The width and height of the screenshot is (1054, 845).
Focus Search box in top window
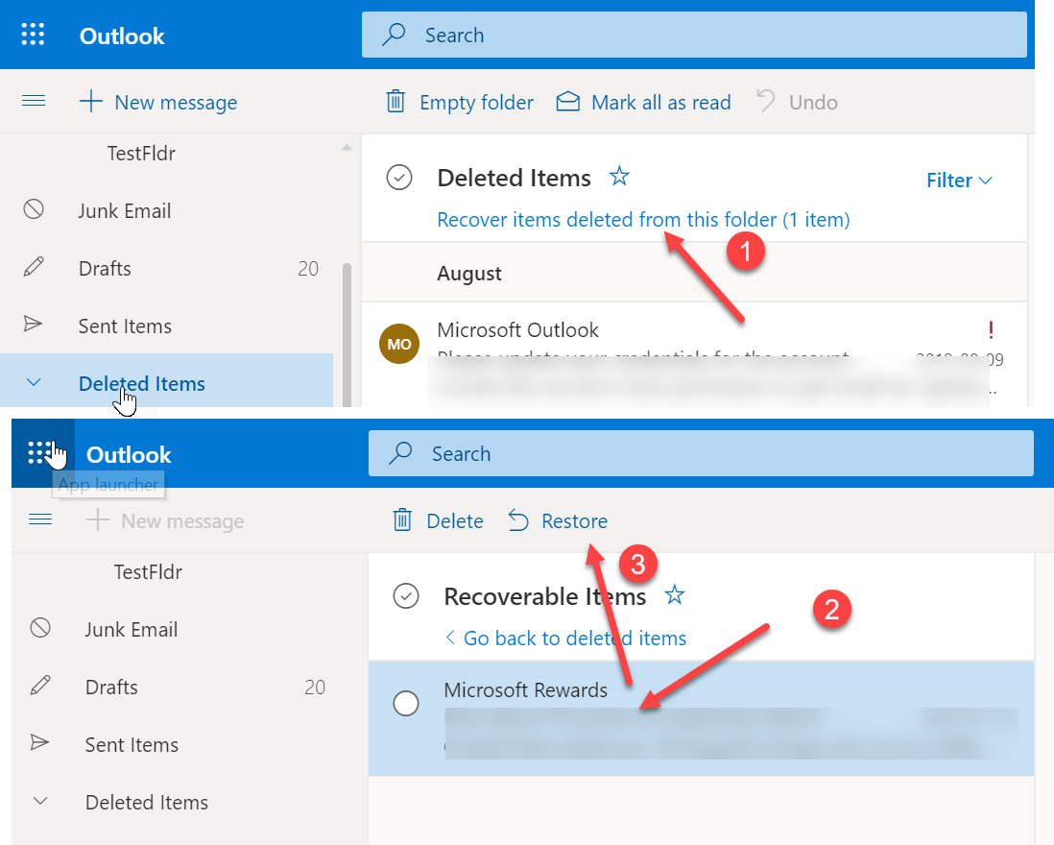point(694,35)
